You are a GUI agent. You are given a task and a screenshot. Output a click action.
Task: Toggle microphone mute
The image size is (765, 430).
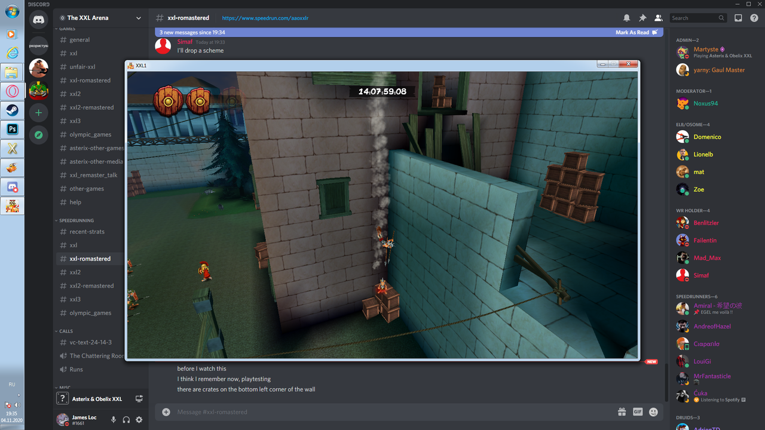coord(114,420)
